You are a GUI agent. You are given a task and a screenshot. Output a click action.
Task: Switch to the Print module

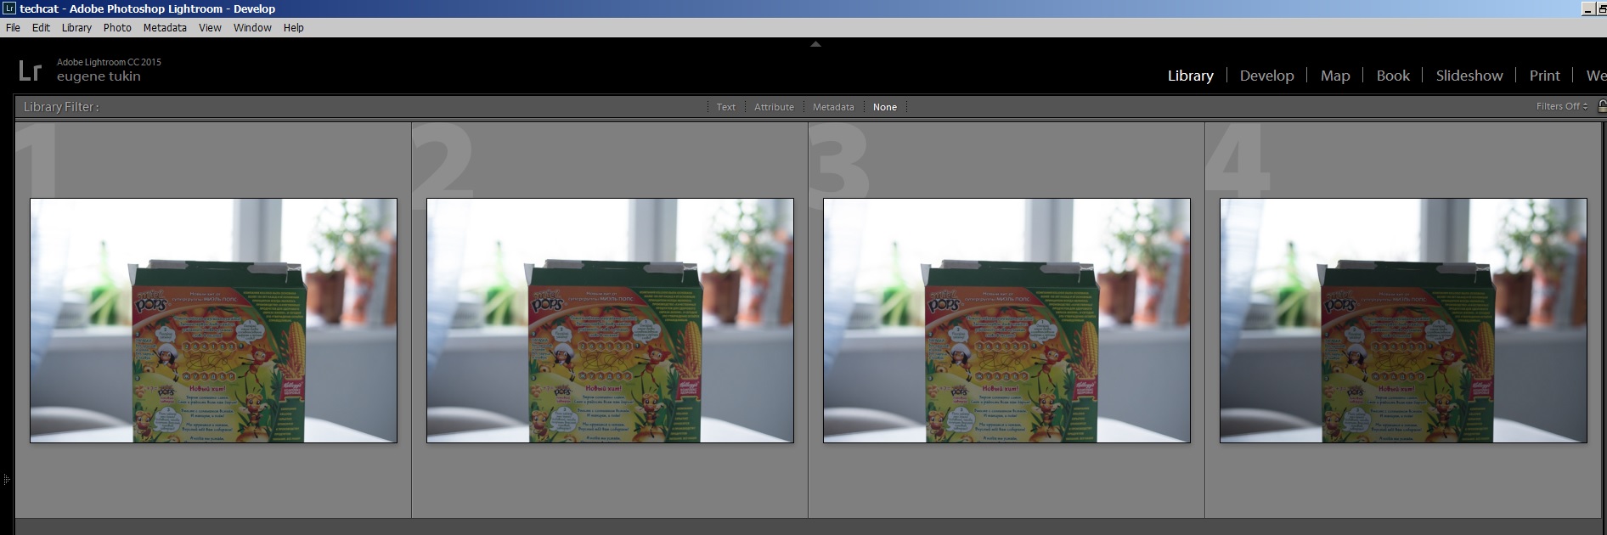[x=1544, y=76]
